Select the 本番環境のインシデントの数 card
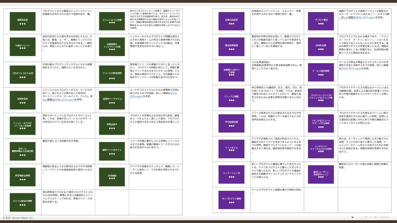Image resolution: width=397 pixels, height=223 pixels. (x=112, y=47)
